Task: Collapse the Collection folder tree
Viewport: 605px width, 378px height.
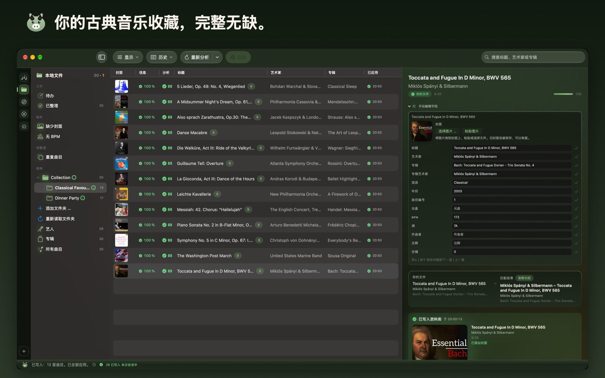Action: point(38,178)
